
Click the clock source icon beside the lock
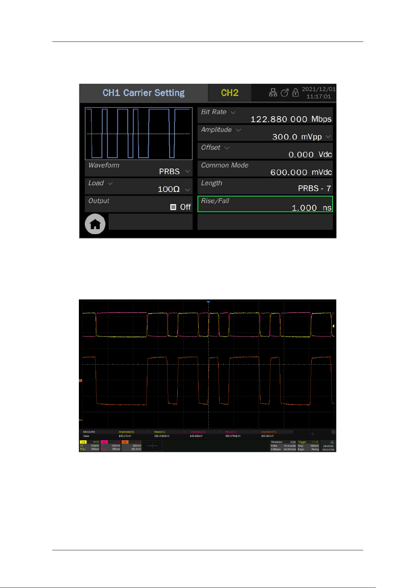pos(284,92)
